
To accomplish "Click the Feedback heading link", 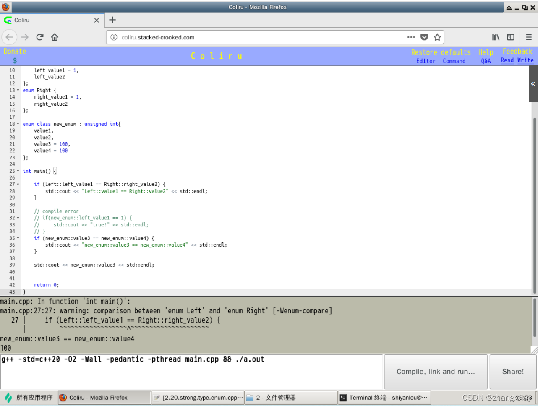I will (x=517, y=52).
